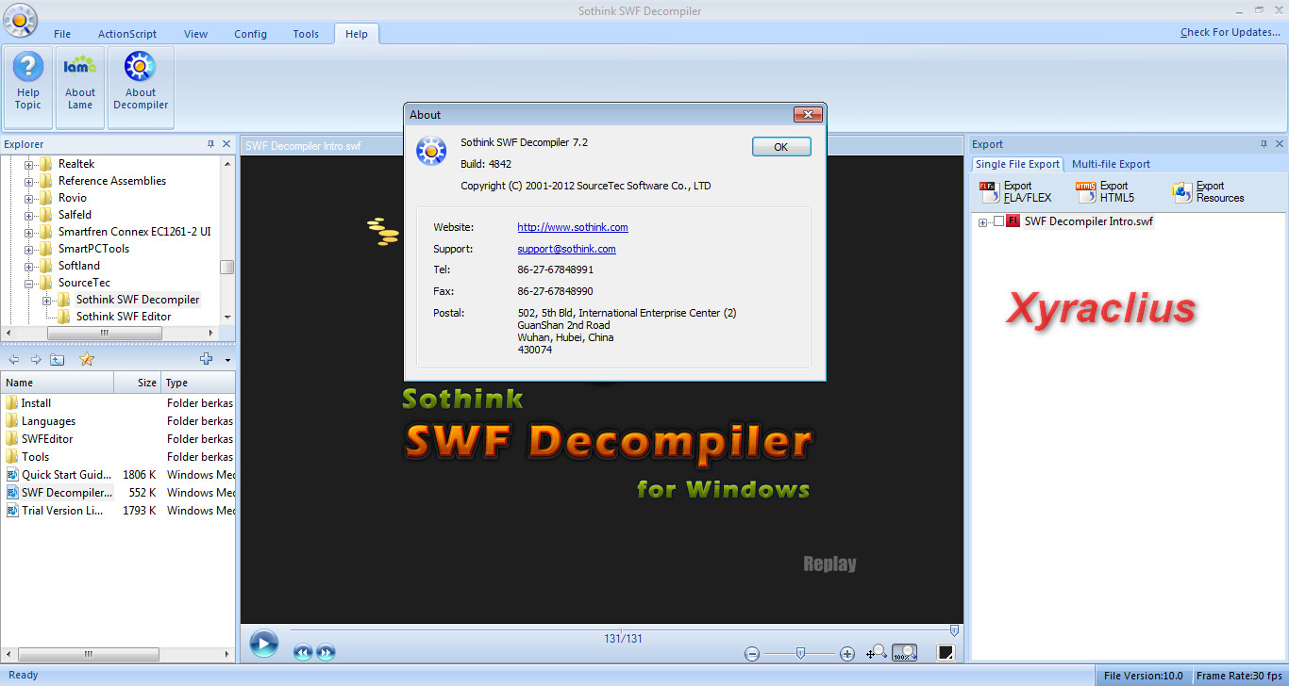Image resolution: width=1289 pixels, height=686 pixels.
Task: Close the Explorer panel
Action: coord(226,144)
